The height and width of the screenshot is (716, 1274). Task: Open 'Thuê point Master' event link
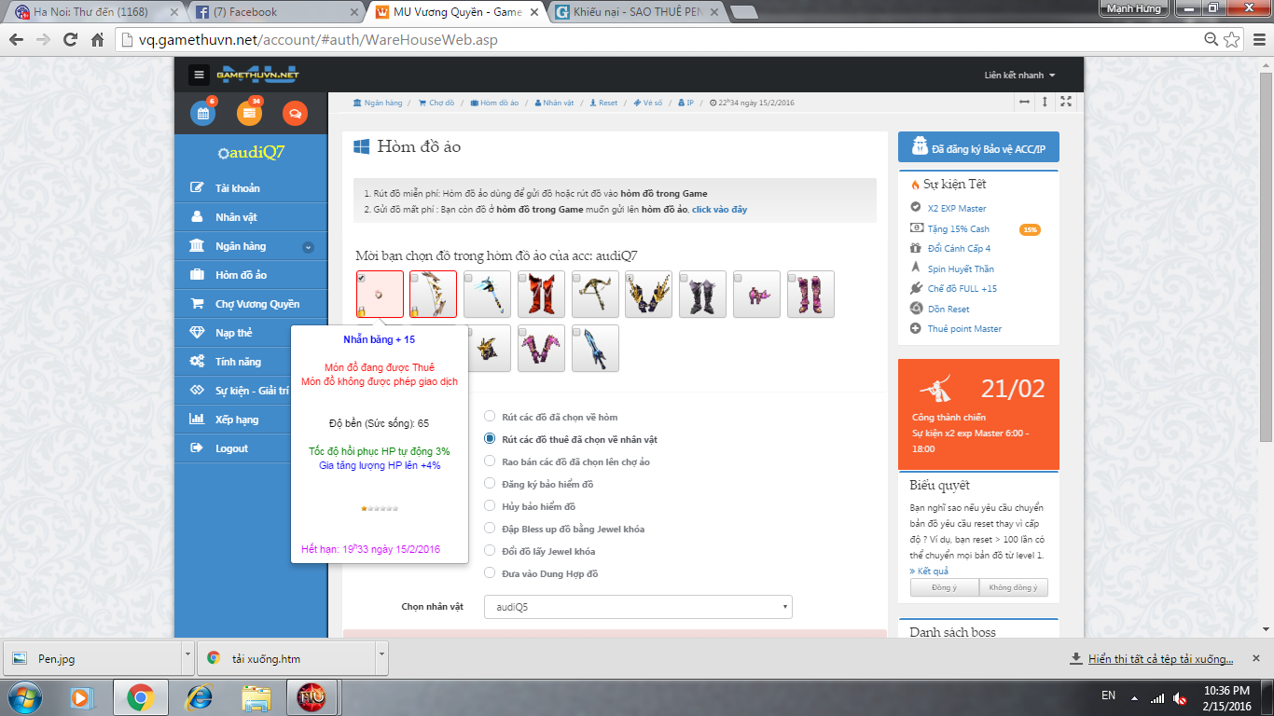pos(965,329)
